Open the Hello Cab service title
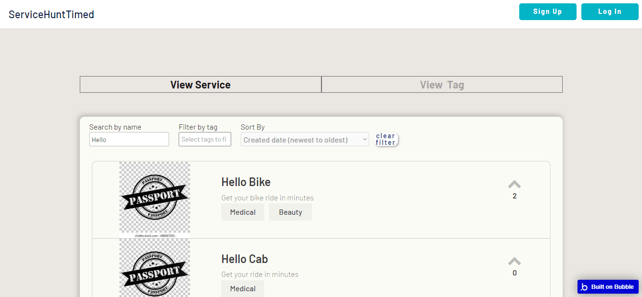Screen dimensions: 642x297 click(244, 259)
